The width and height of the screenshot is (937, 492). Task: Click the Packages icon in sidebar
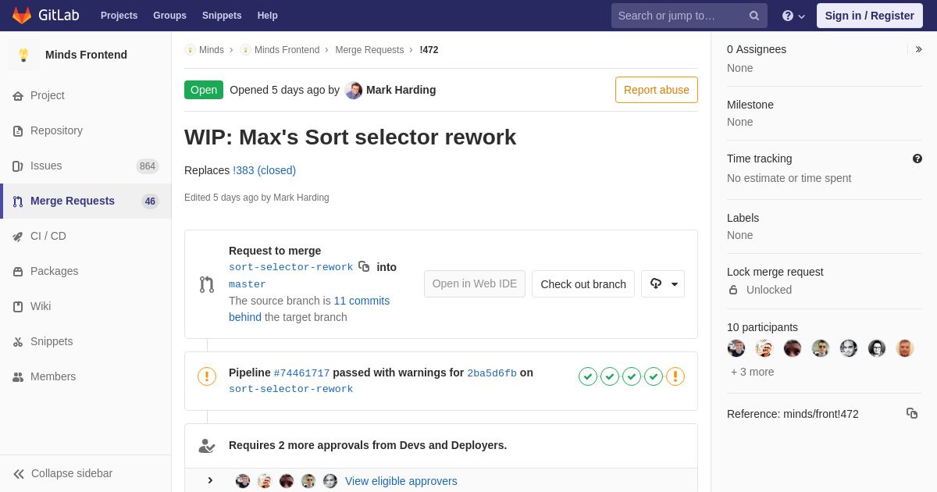[18, 272]
